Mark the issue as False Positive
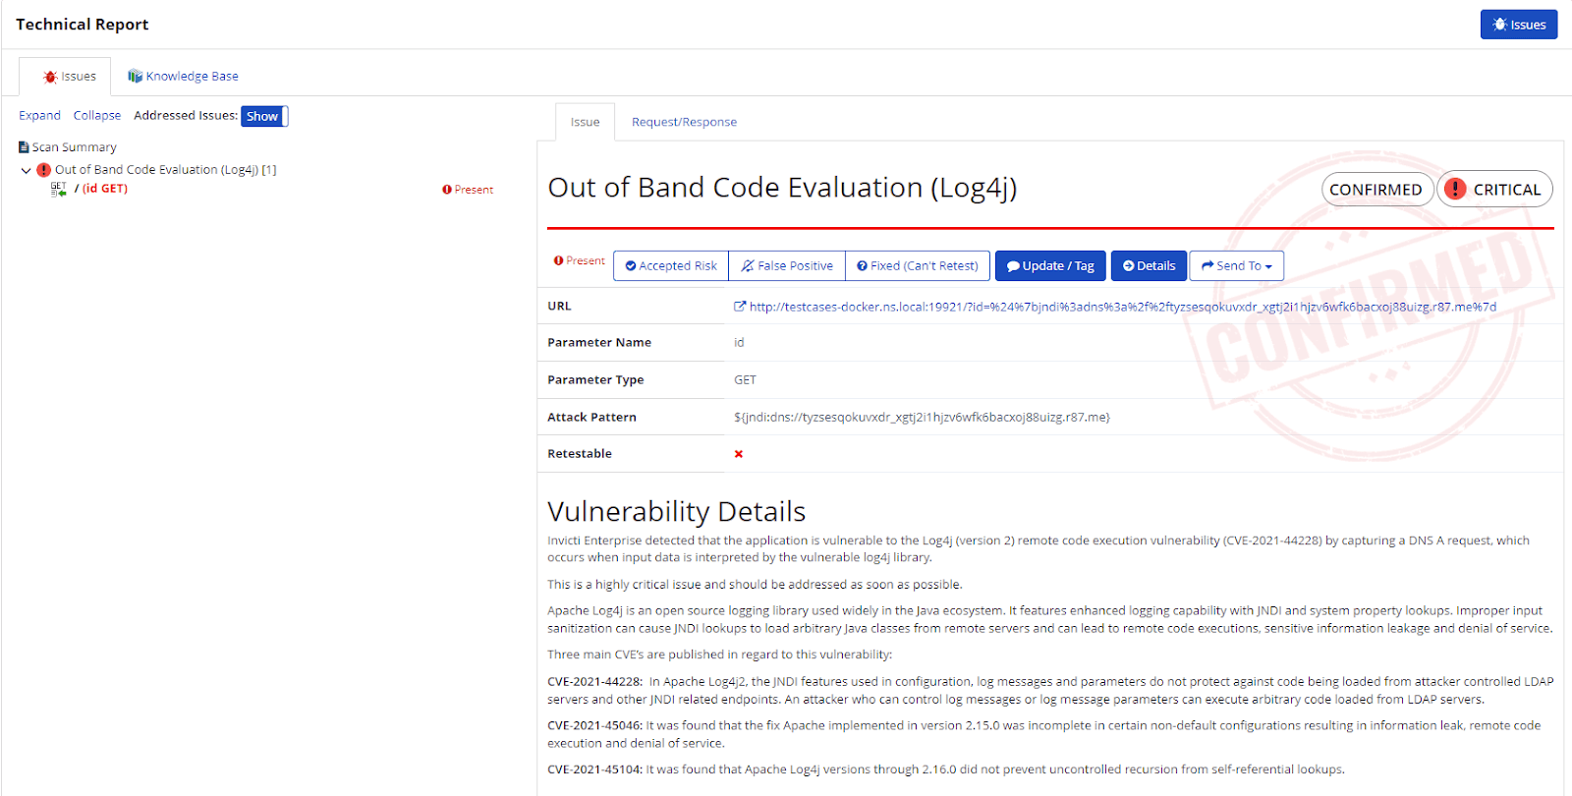The image size is (1572, 796). click(x=786, y=265)
